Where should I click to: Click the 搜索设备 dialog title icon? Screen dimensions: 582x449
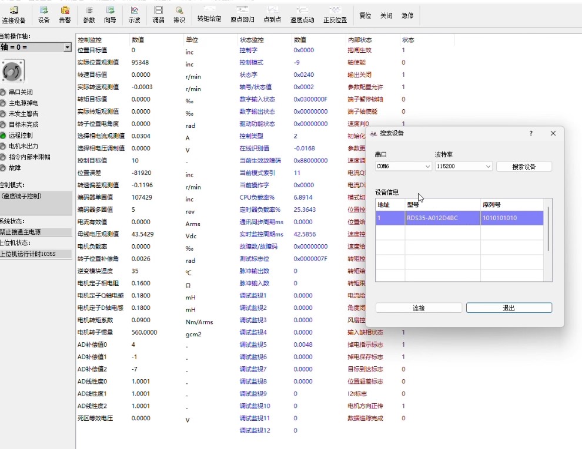[373, 133]
